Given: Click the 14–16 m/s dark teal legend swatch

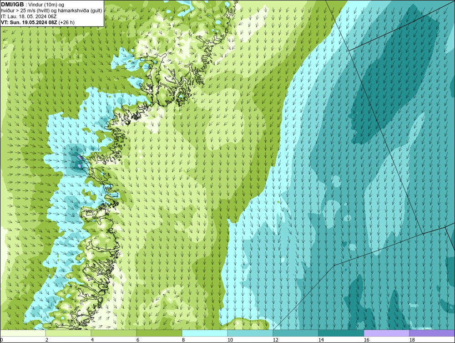Looking at the screenshot, I should point(341,333).
